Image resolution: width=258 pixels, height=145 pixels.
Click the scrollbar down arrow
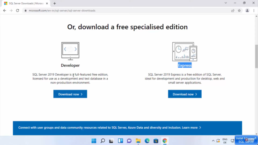point(256,134)
